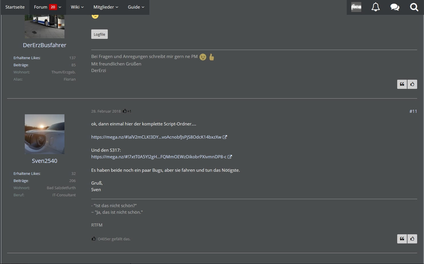Quote DerErzBusfahrer's post

(x=402, y=84)
